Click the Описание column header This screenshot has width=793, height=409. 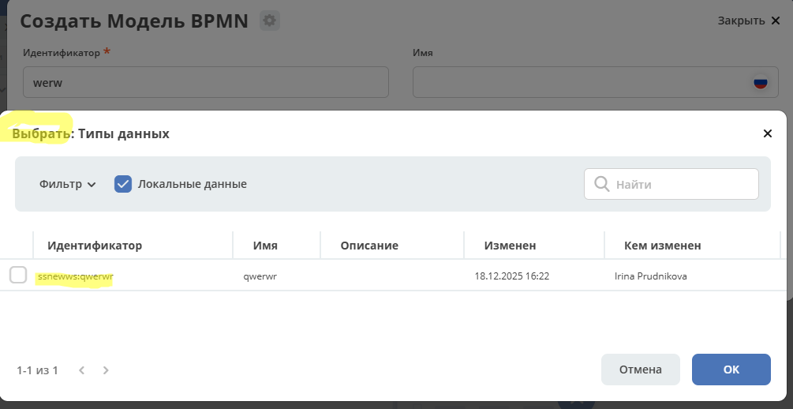[369, 246]
